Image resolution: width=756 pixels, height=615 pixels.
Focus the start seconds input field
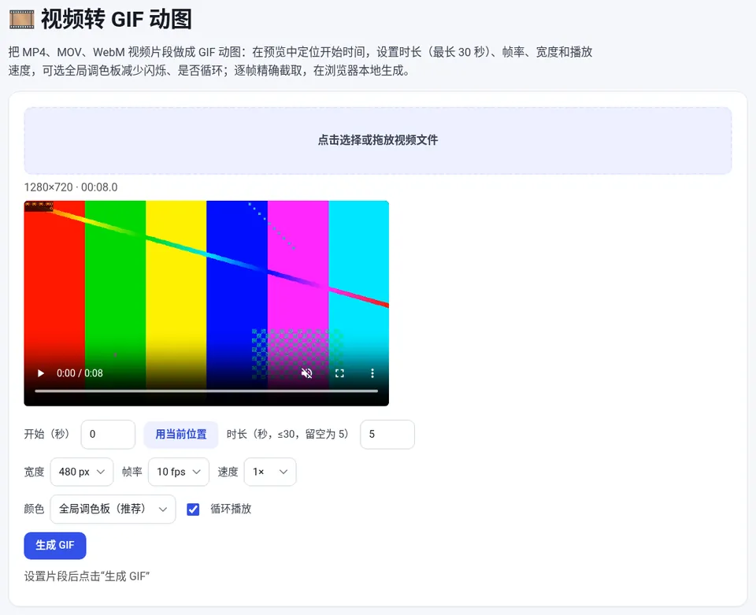(x=108, y=434)
